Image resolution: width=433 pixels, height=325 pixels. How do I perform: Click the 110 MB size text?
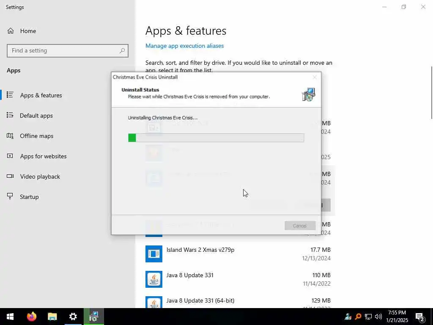(x=321, y=275)
